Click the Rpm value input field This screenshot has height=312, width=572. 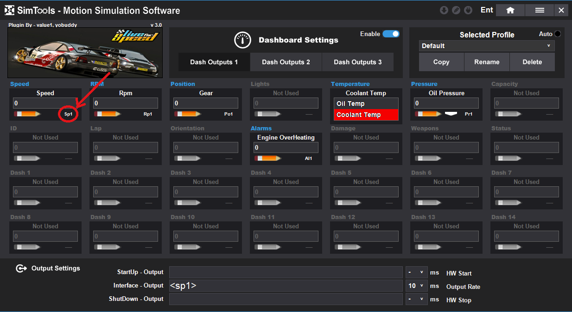(x=126, y=103)
